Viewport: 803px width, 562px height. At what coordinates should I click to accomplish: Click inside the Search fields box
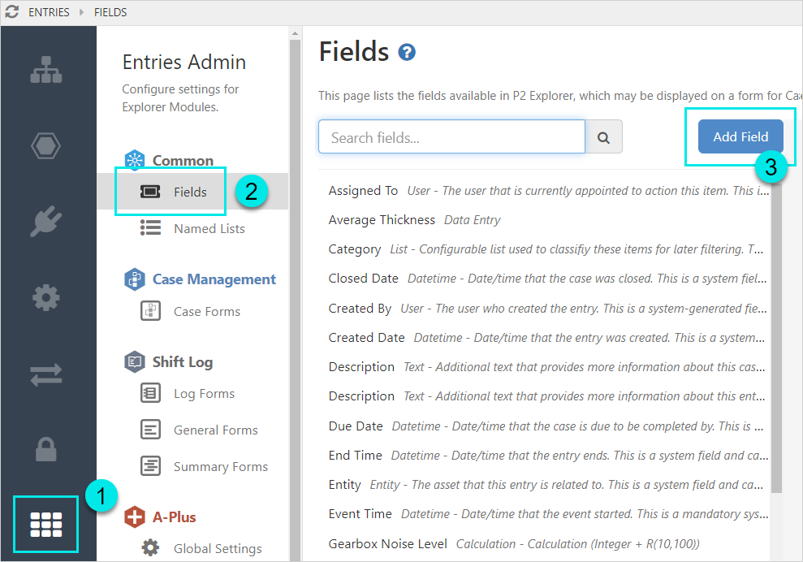(x=451, y=137)
